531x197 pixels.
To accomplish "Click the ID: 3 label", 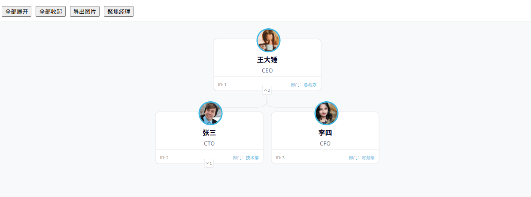I will click(x=280, y=158).
